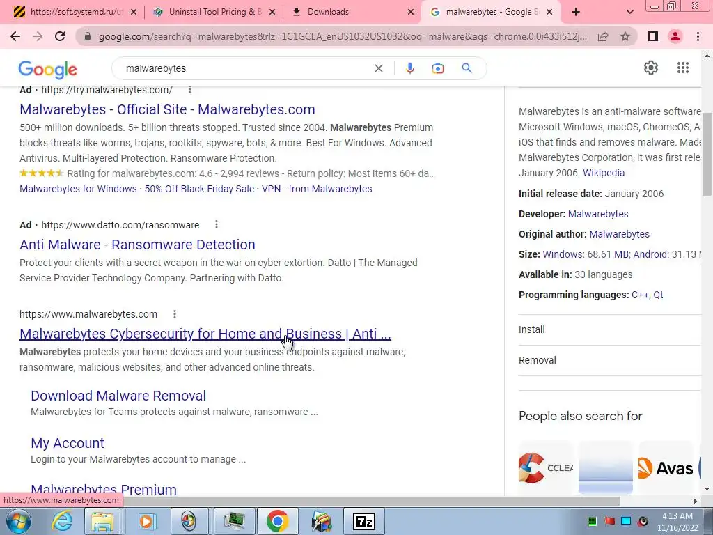713x535 pixels.
Task: Open the Wikipedia link in knowledge panel
Action: [604, 173]
